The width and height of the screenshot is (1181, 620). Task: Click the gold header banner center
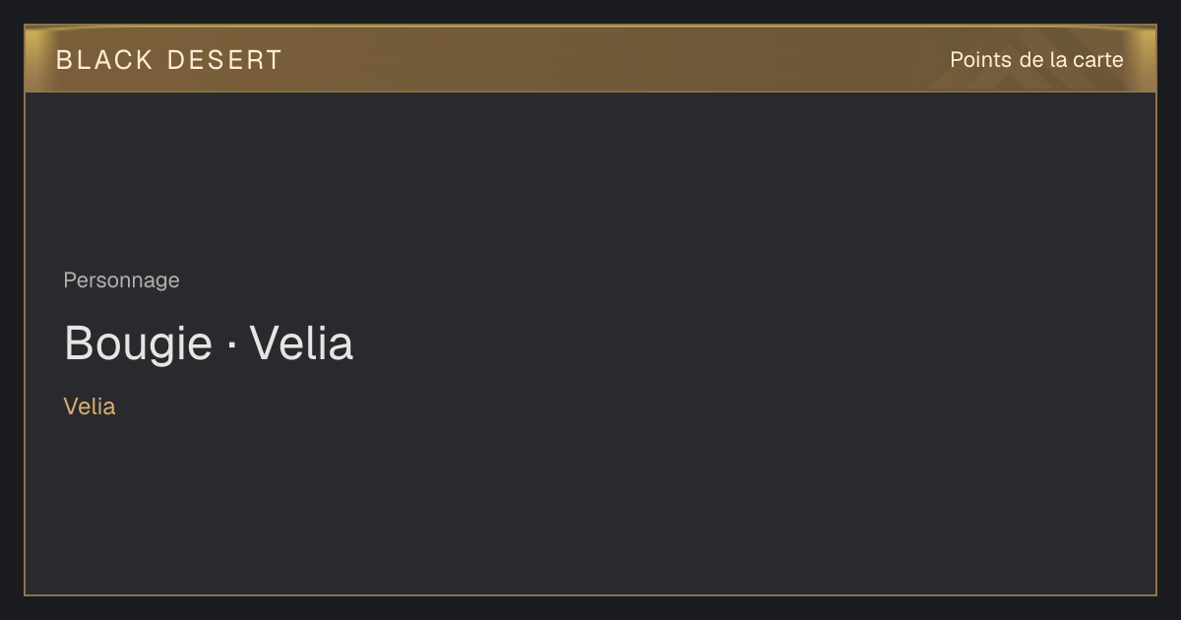click(590, 59)
